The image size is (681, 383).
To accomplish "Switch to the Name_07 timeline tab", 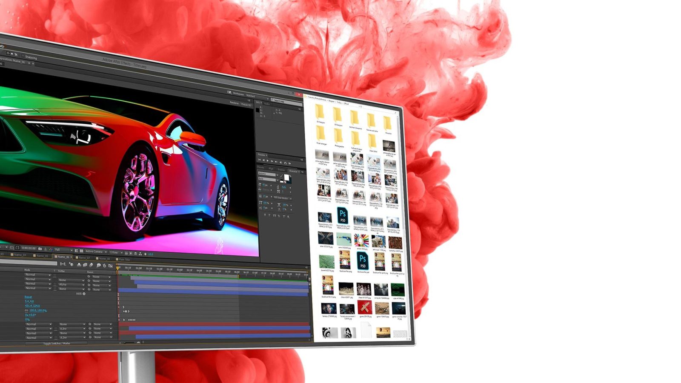I will click(x=83, y=257).
